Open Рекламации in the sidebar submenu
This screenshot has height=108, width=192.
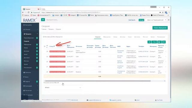pyautogui.click(x=28, y=67)
